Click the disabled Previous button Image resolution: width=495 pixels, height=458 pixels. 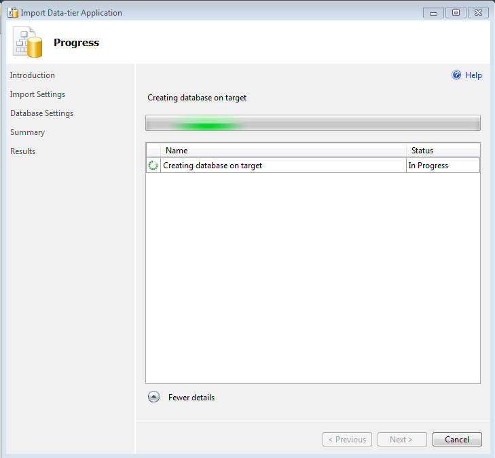coord(347,440)
